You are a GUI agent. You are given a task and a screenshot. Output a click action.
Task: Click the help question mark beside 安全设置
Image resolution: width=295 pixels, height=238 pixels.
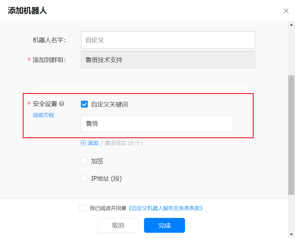pyautogui.click(x=61, y=104)
